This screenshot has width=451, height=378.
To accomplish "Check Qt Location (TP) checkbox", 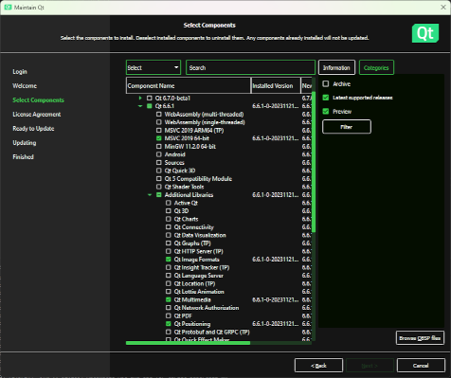I will tap(169, 283).
